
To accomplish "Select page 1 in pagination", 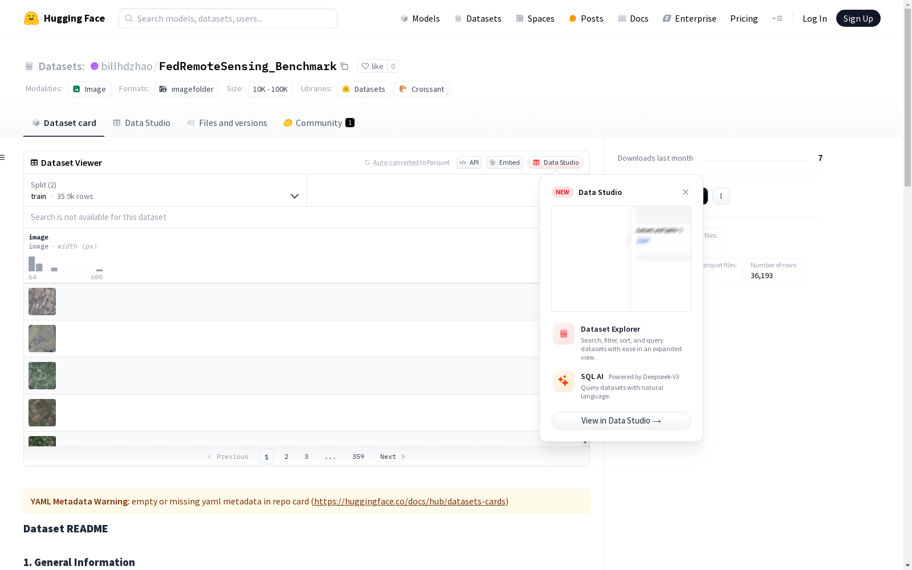I will pyautogui.click(x=266, y=457).
